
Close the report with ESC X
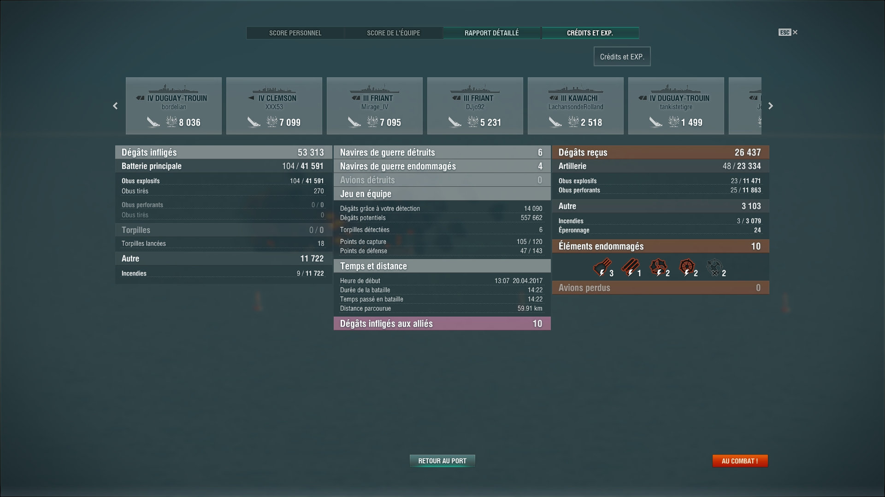click(x=788, y=32)
